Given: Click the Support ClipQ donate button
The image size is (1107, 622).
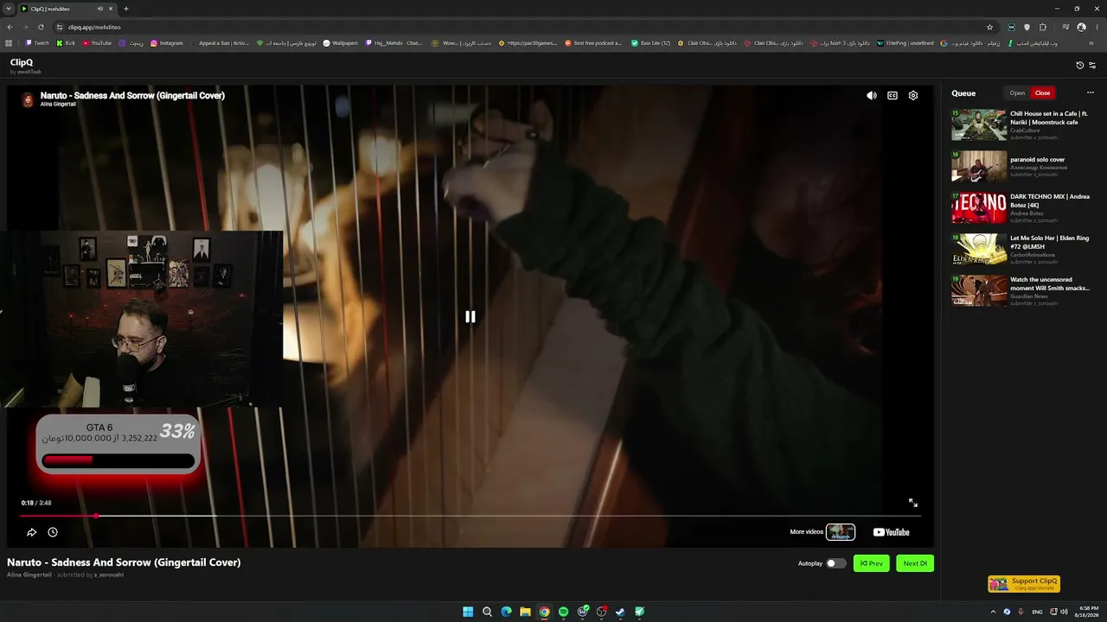Looking at the screenshot, I should tap(1024, 584).
